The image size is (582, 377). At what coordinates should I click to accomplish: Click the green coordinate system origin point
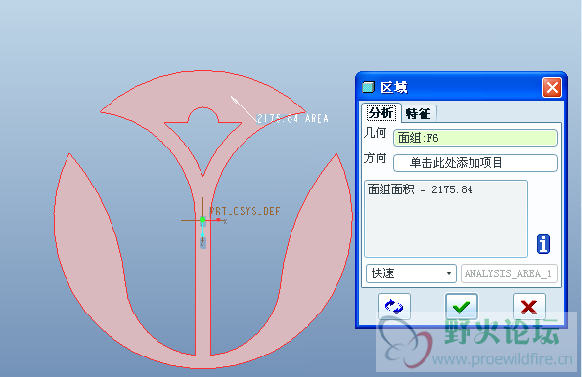(x=202, y=220)
